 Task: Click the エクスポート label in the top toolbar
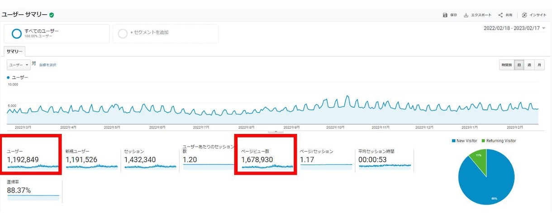(481, 15)
